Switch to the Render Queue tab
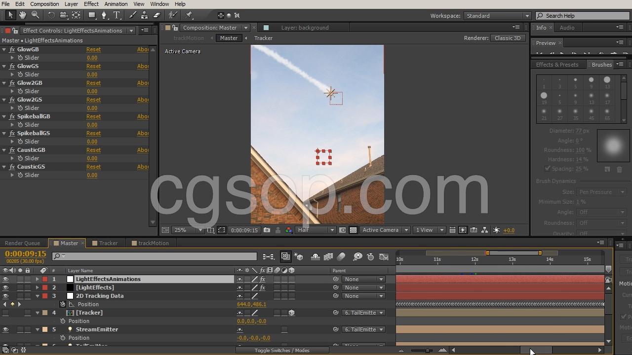The image size is (632, 355). click(22, 243)
